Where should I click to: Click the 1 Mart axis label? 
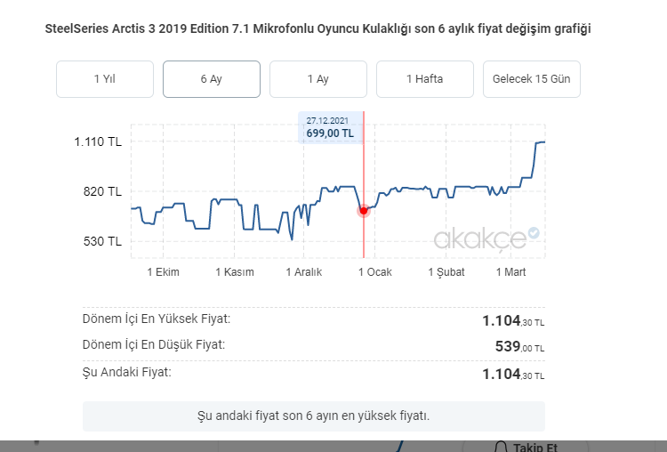click(511, 272)
